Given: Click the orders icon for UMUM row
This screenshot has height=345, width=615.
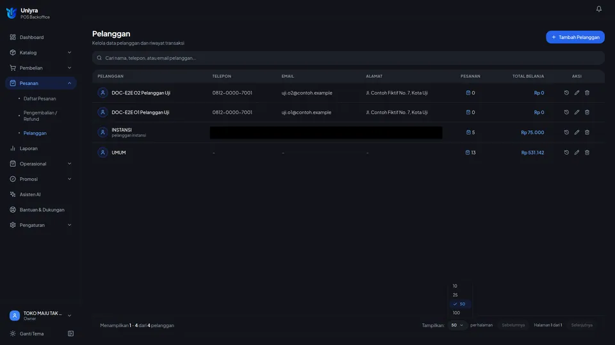Looking at the screenshot, I should coord(468,153).
